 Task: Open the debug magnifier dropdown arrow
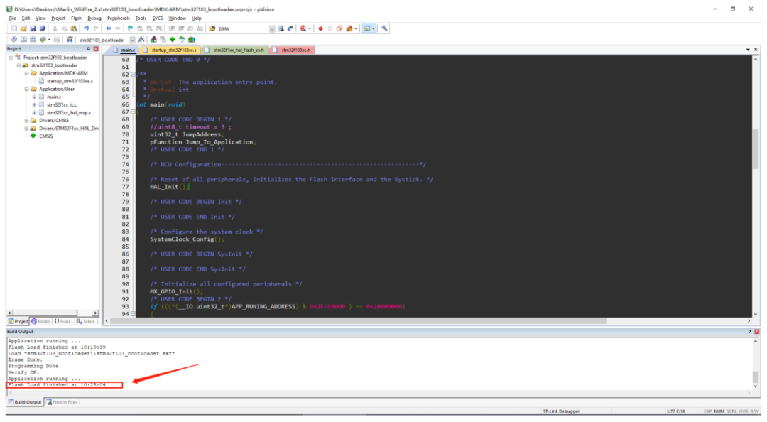[310, 28]
